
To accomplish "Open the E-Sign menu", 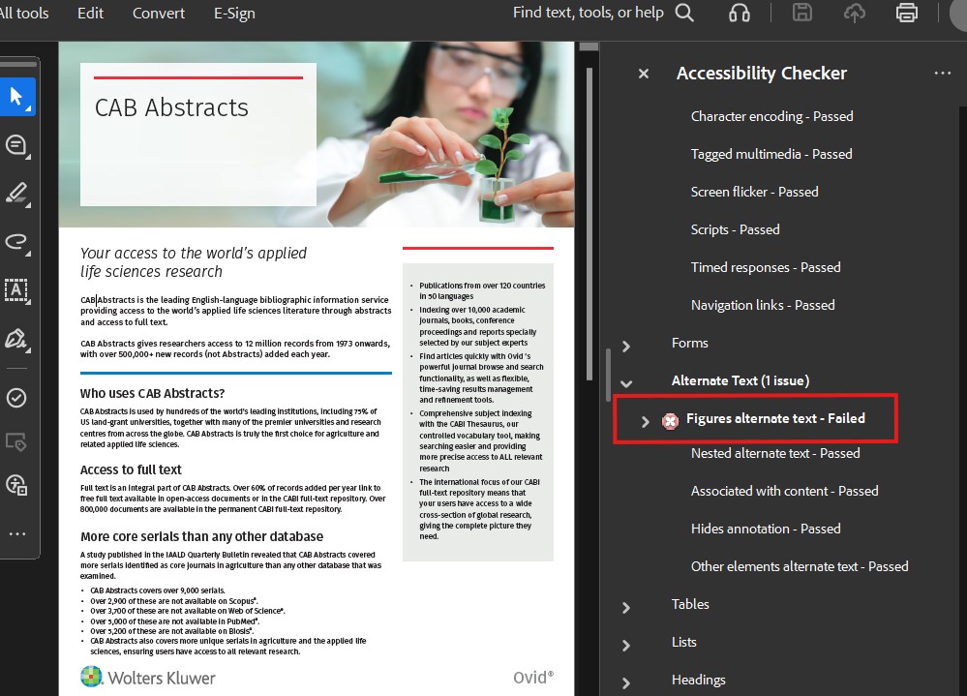I will 234,13.
